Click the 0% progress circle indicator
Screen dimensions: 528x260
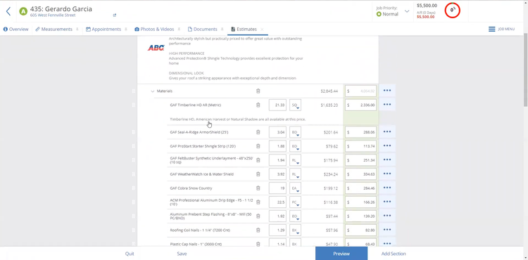point(452,10)
